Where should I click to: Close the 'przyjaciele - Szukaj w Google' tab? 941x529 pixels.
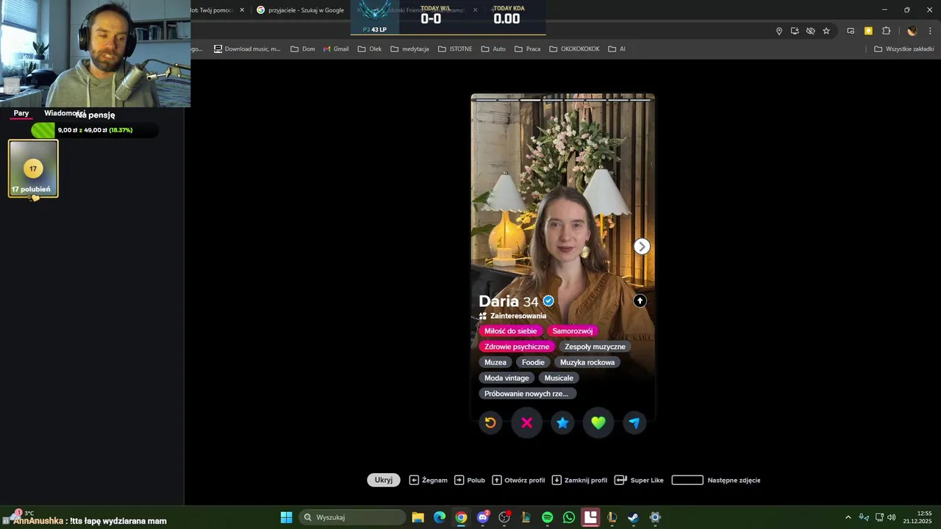click(x=359, y=10)
